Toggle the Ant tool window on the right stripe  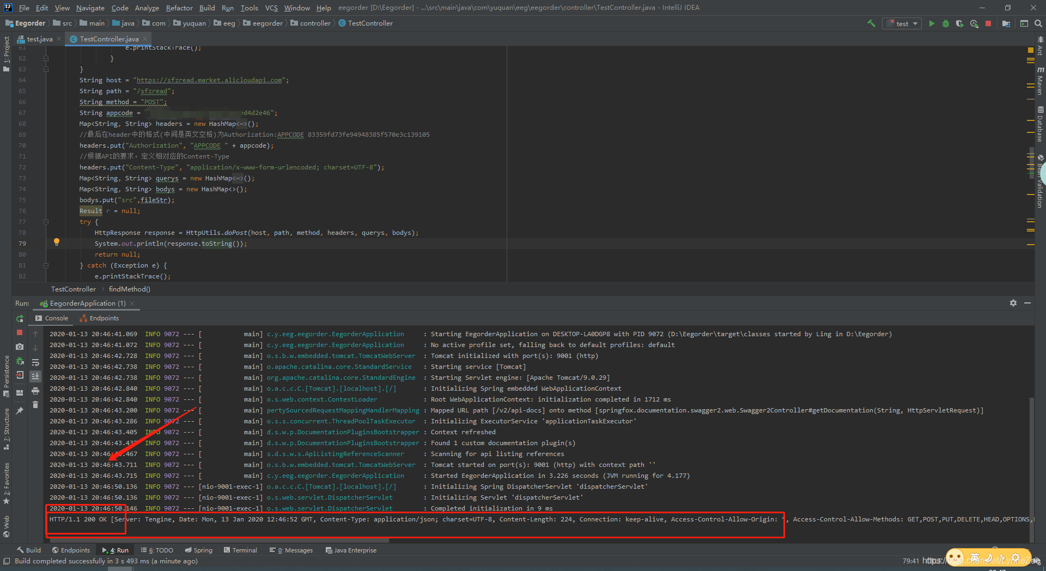point(1040,46)
